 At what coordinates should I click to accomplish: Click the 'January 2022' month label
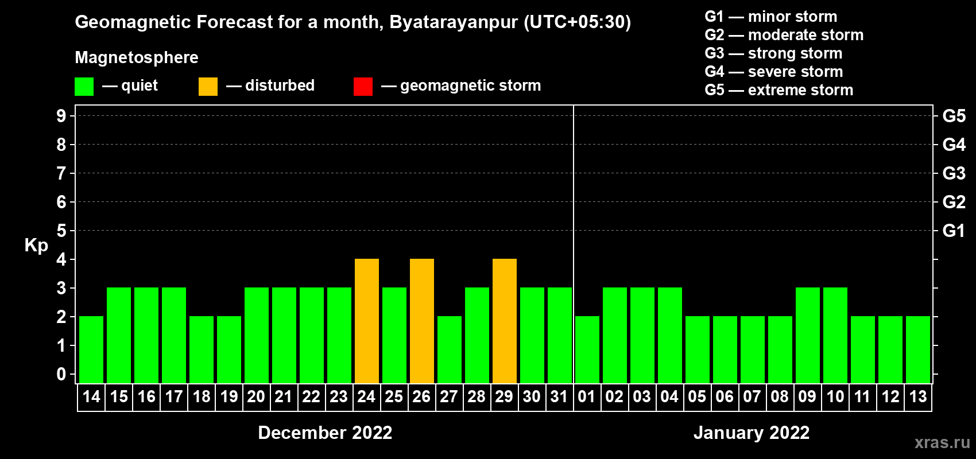pyautogui.click(x=752, y=433)
